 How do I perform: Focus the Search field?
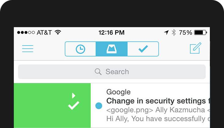point(112,72)
